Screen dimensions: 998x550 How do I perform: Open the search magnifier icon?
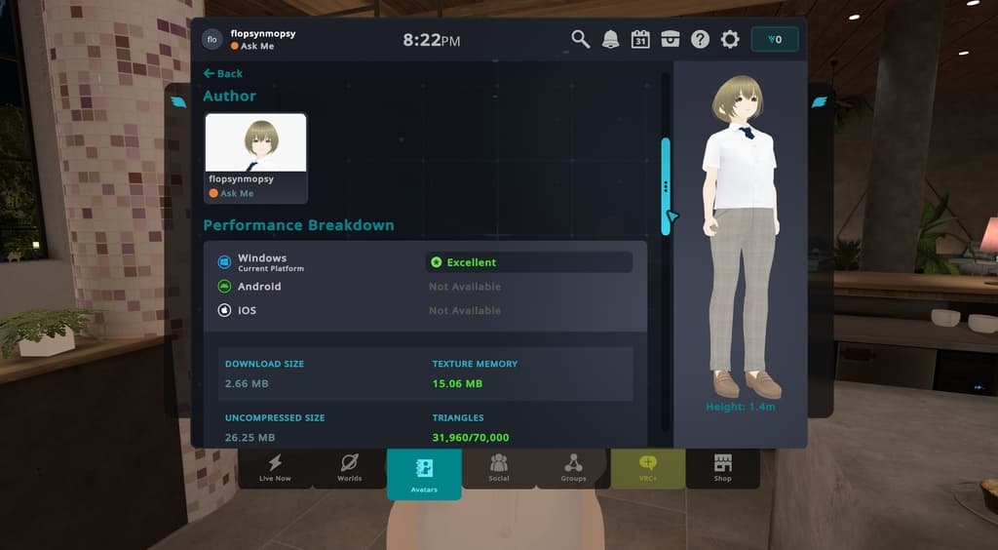580,39
